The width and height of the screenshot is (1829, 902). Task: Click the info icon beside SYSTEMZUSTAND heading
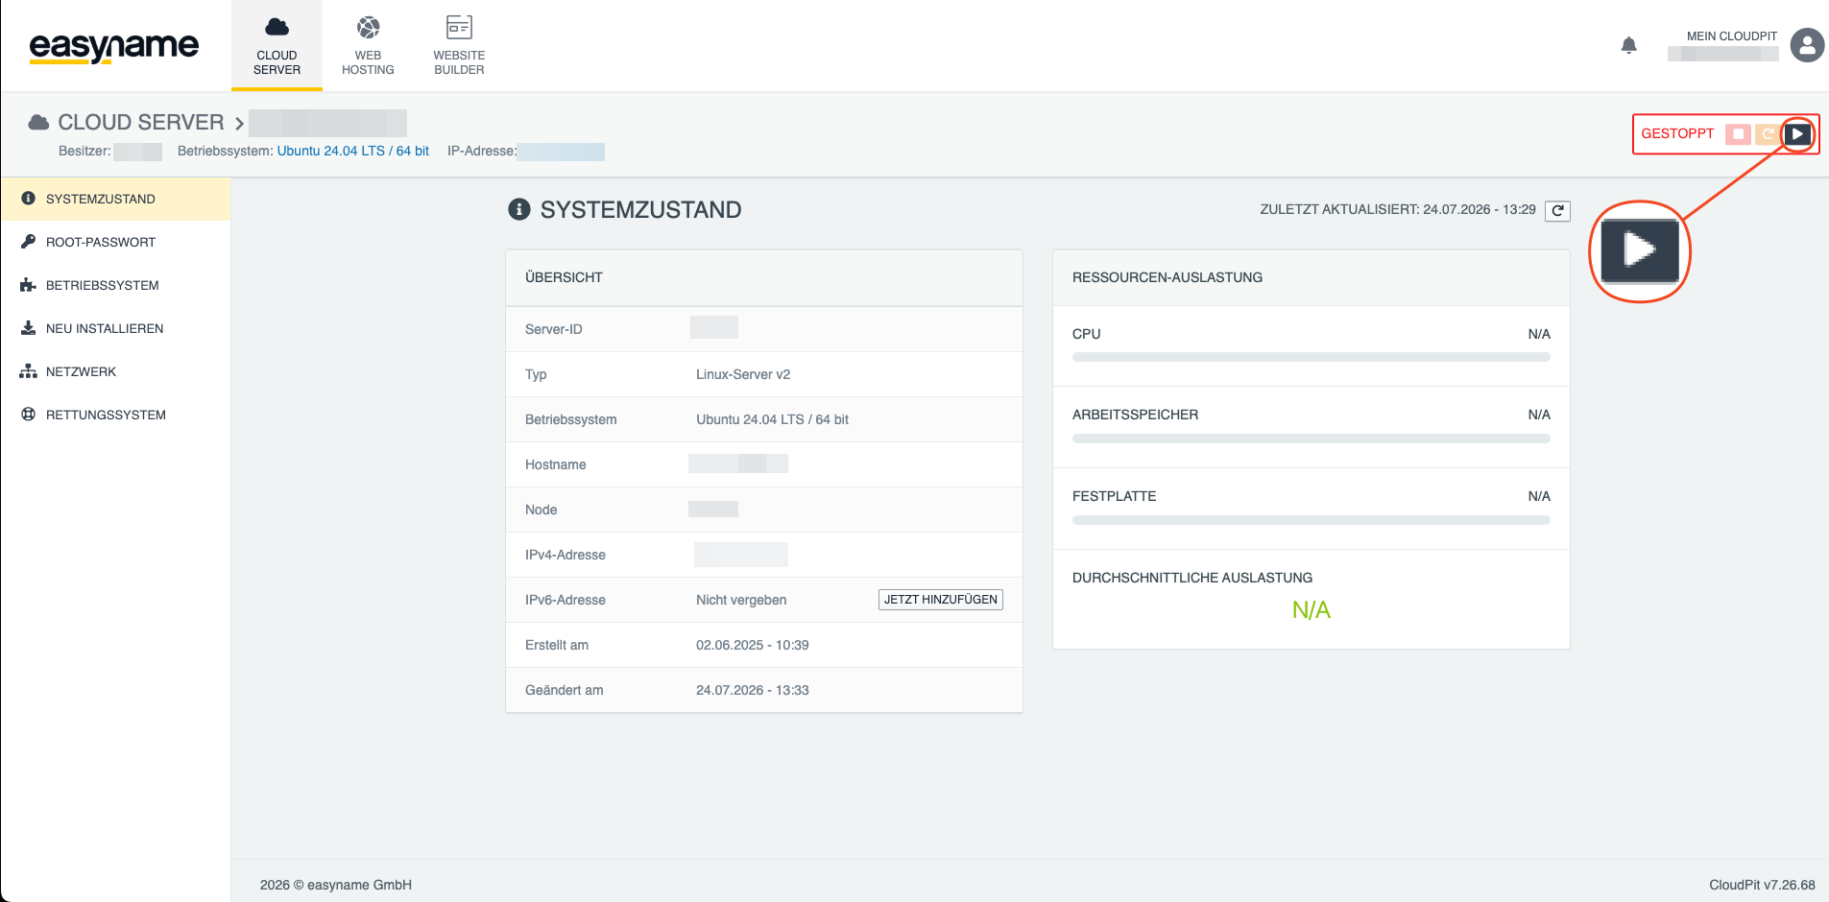[519, 209]
